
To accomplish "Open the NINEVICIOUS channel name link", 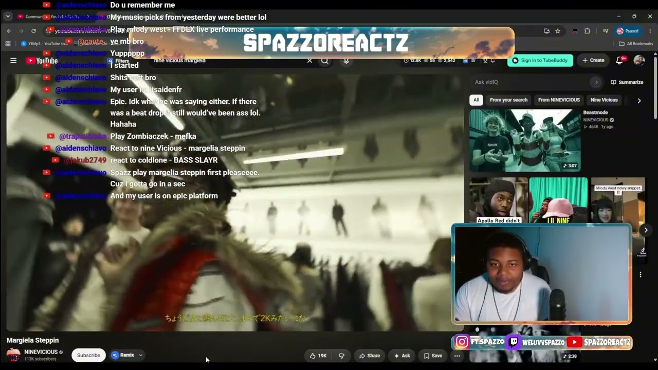I will click(x=41, y=352).
